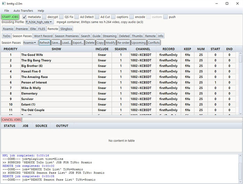Sort by the PRIORITY column header
Screen dimensions: 243x184
pos(10,49)
